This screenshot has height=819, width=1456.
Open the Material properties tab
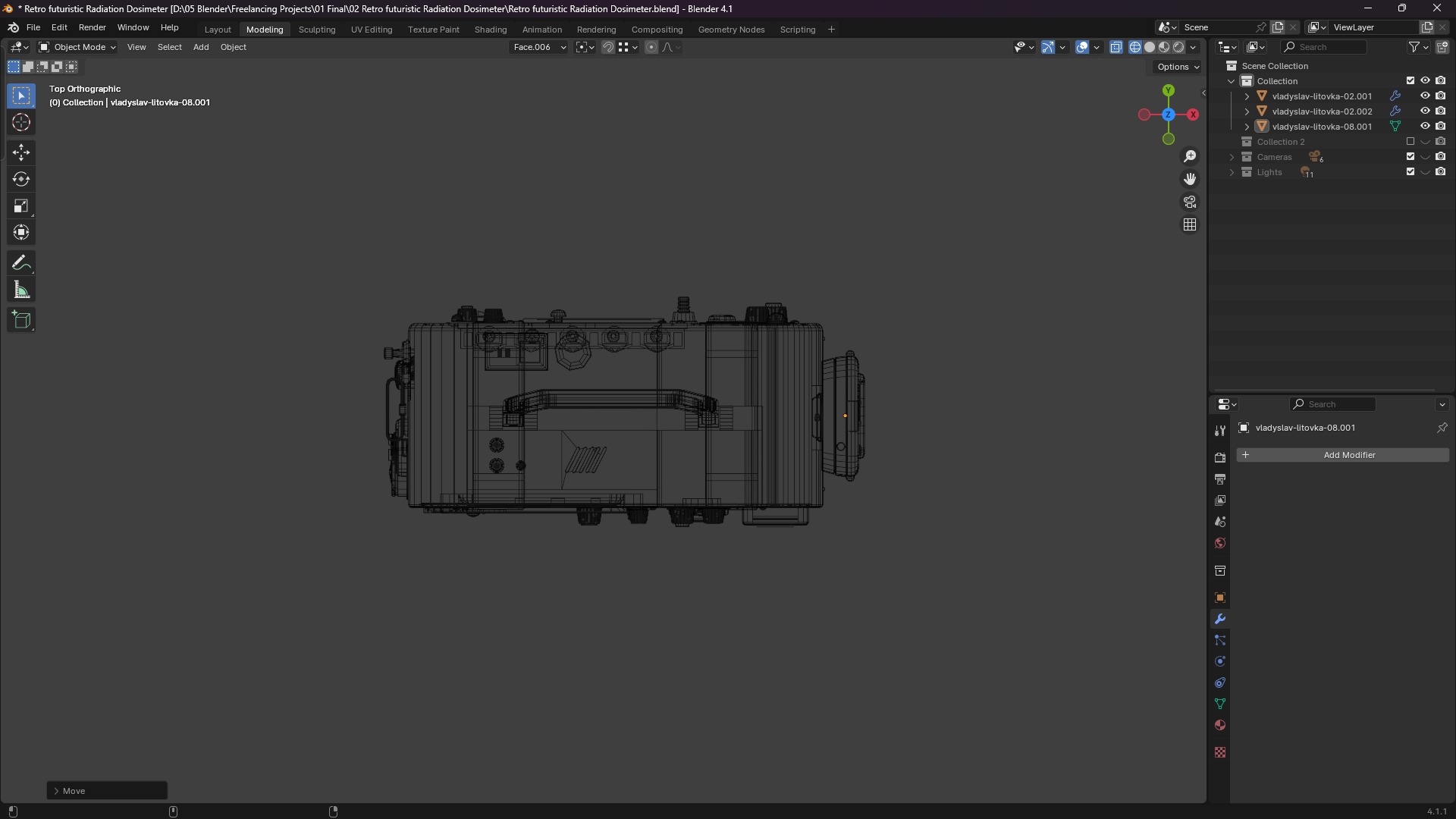(x=1220, y=726)
